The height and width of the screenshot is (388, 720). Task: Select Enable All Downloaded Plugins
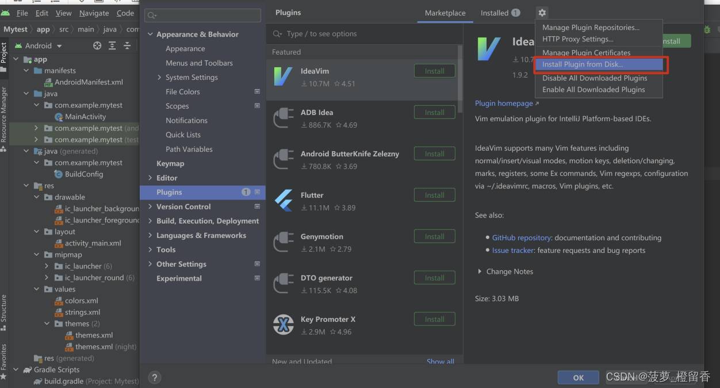[x=598, y=90]
